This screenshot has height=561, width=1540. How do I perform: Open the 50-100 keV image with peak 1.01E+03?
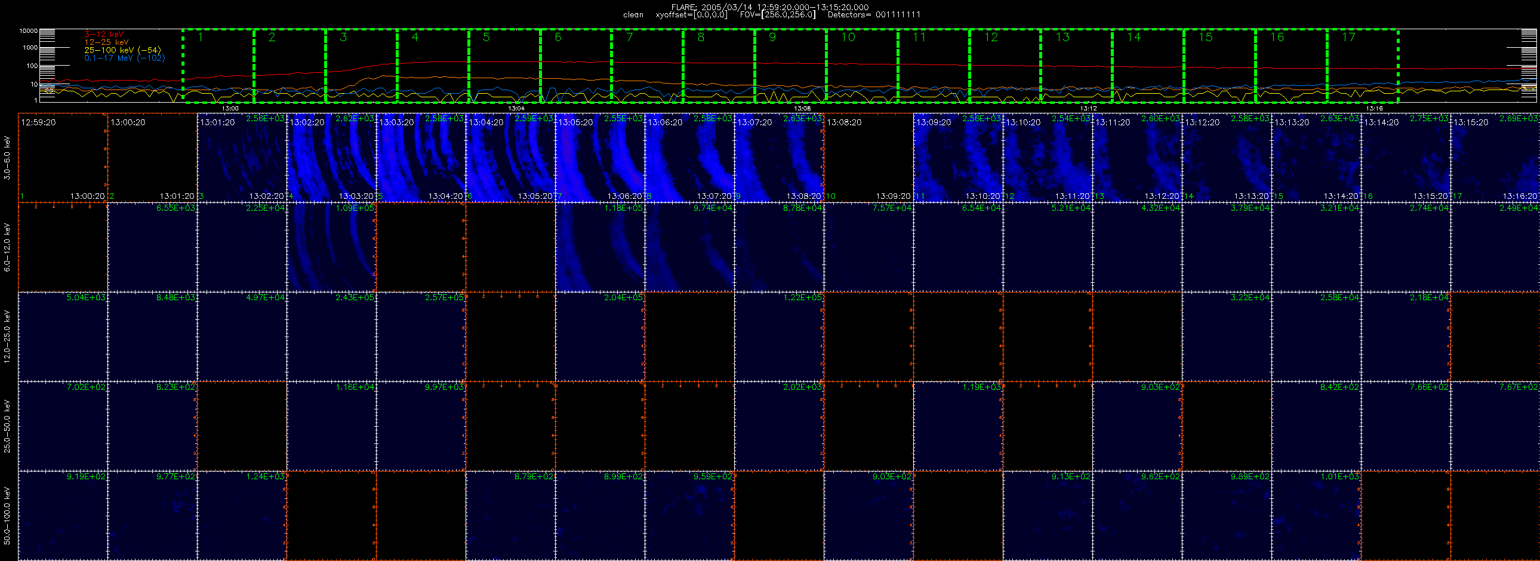(x=1316, y=516)
